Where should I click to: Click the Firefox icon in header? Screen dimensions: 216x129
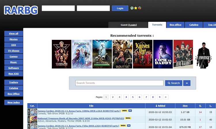coord(139,8)
